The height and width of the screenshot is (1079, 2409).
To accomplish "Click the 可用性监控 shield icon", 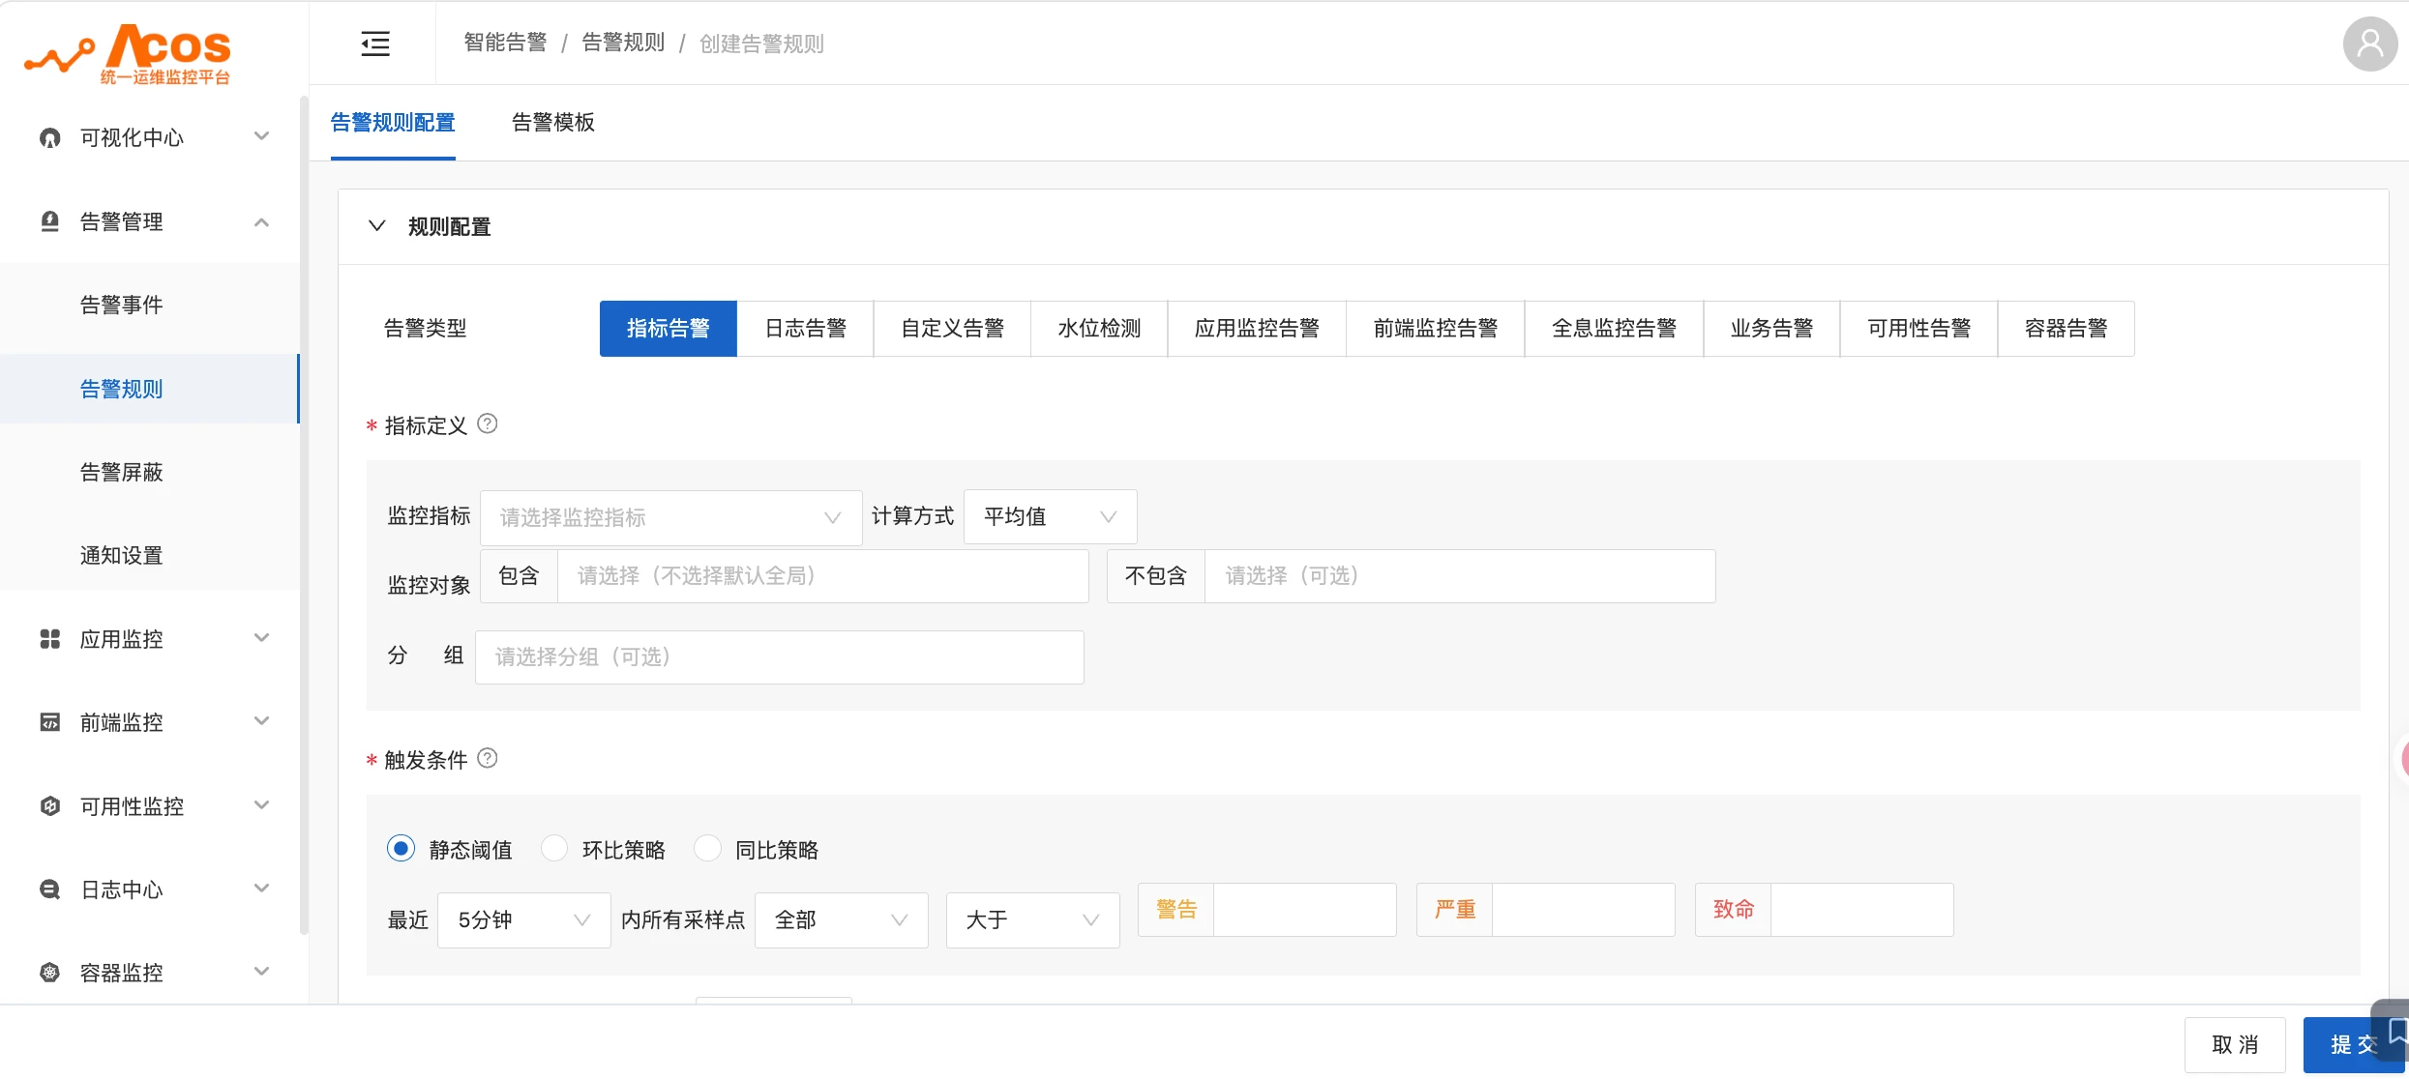I will [49, 806].
